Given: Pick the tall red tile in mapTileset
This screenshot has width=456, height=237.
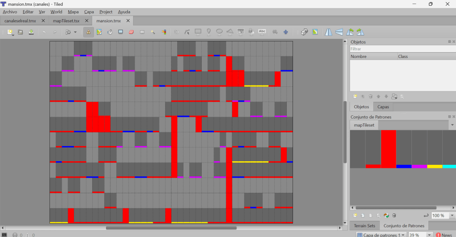Looking at the screenshot, I should point(388,149).
